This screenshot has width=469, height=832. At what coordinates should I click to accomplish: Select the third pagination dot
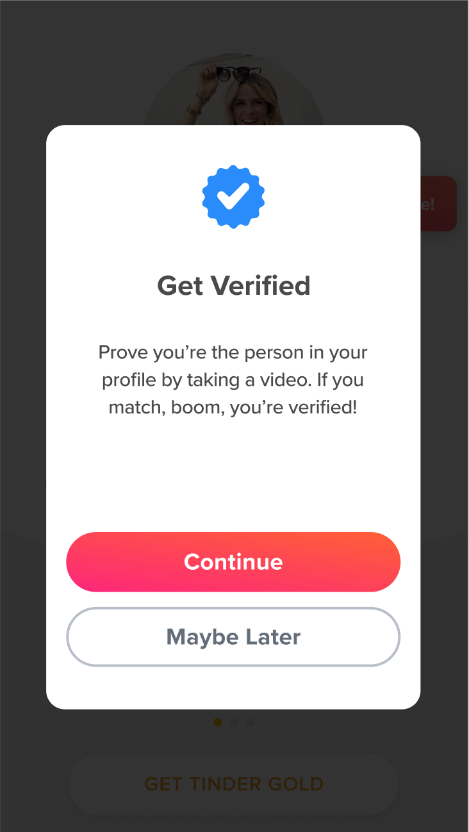coord(251,722)
